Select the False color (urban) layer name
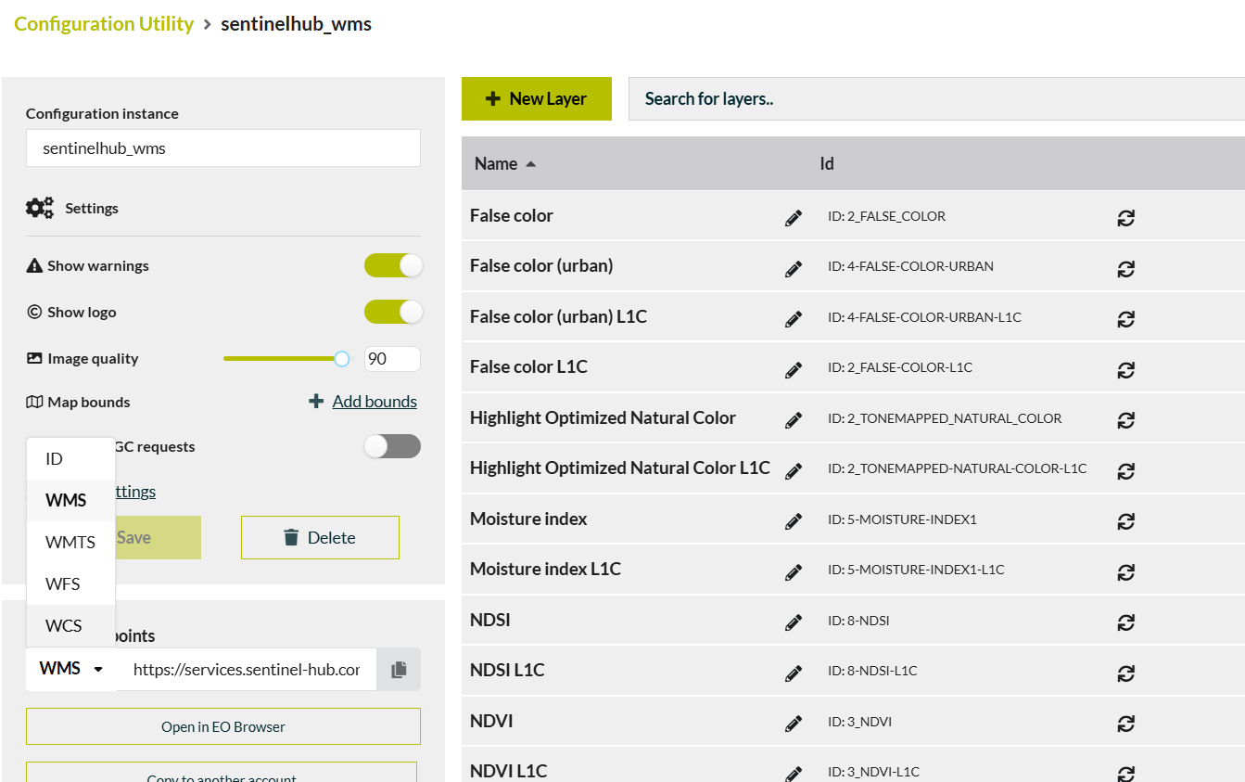 (541, 265)
